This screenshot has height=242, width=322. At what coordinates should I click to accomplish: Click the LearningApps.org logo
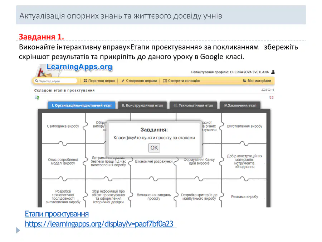pyautogui.click(x=79, y=67)
